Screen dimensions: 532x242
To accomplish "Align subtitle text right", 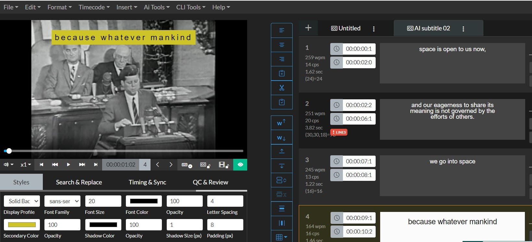I will [282, 59].
